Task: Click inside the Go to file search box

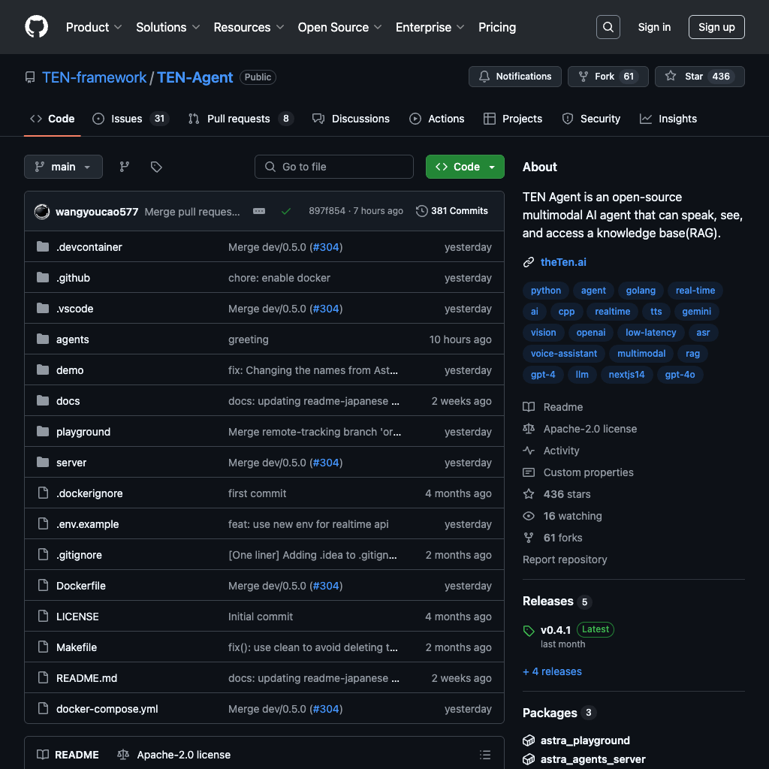Action: tap(333, 167)
